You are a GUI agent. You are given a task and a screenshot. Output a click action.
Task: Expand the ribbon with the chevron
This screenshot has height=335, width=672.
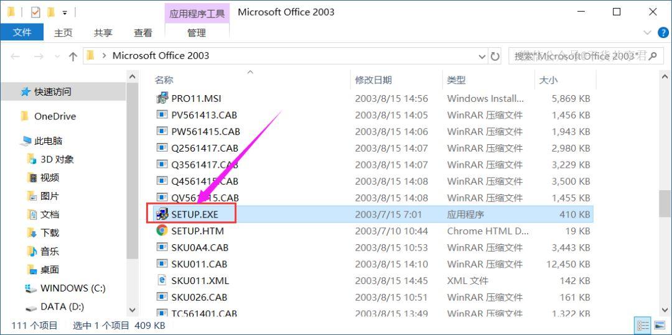coord(648,32)
